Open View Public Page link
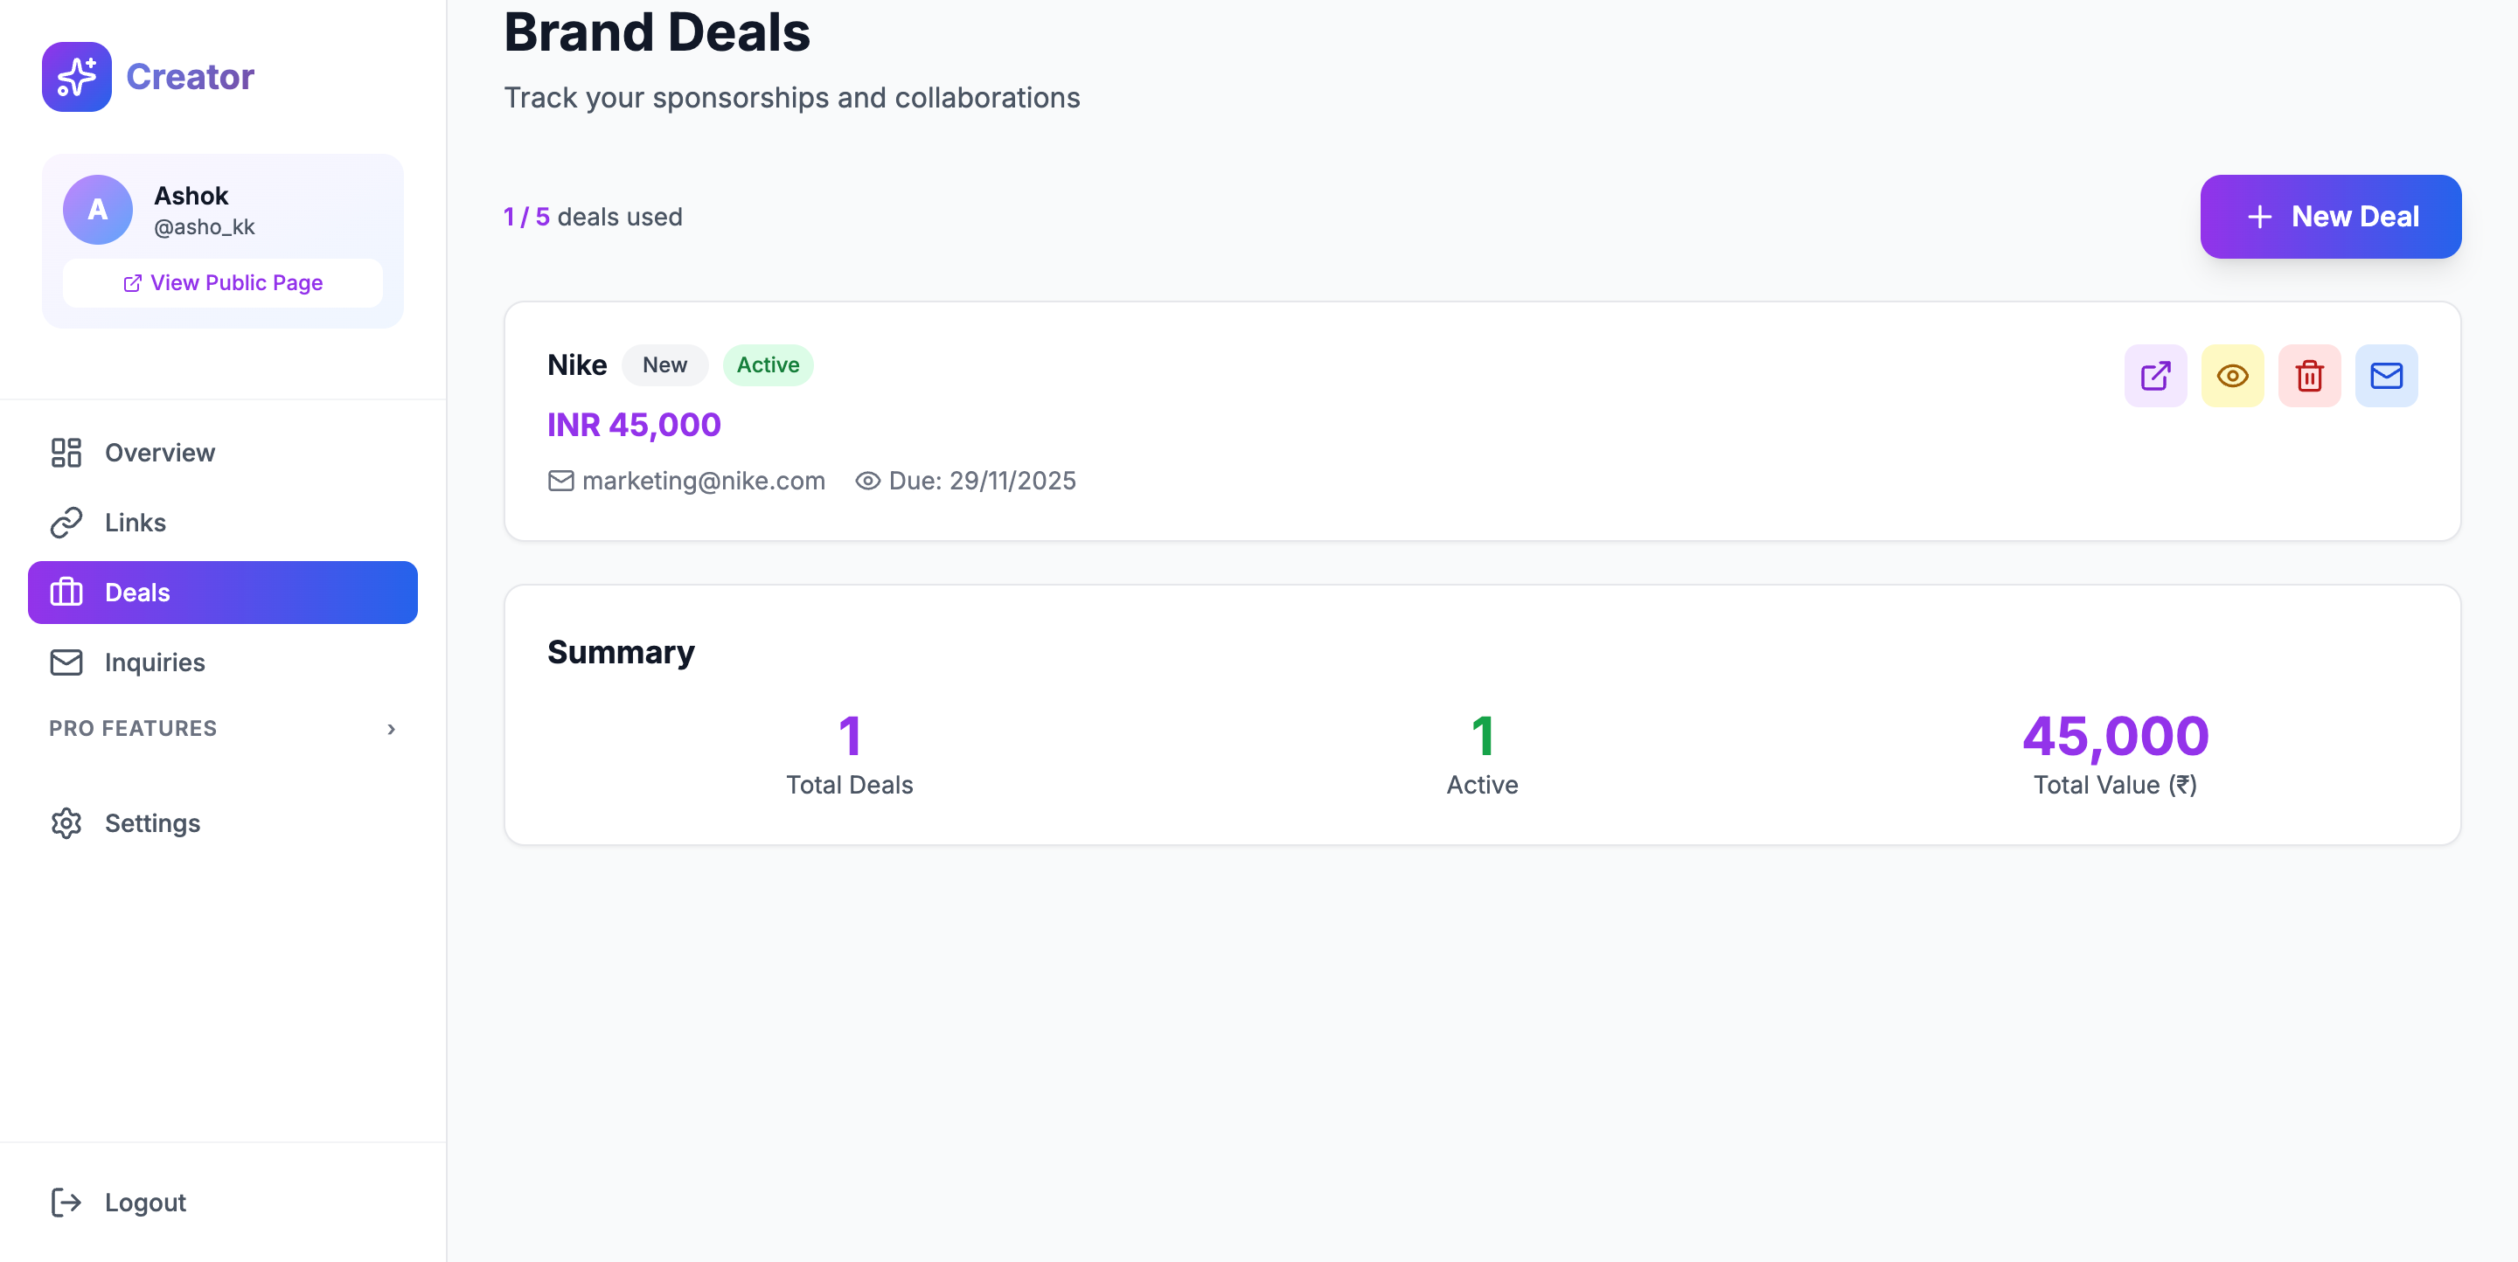Viewport: 2518px width, 1262px height. pyautogui.click(x=222, y=282)
